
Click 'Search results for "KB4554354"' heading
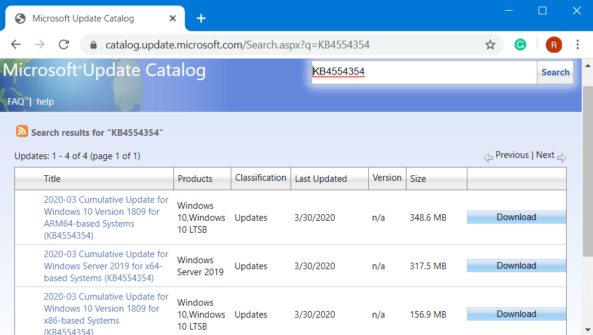97,132
